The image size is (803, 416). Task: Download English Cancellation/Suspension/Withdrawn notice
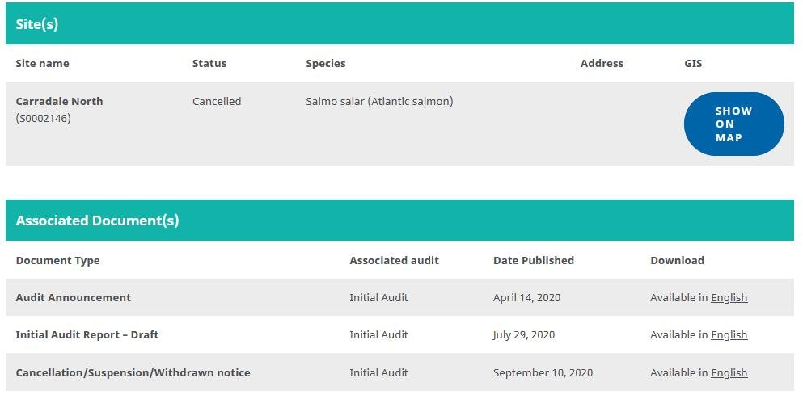[729, 373]
